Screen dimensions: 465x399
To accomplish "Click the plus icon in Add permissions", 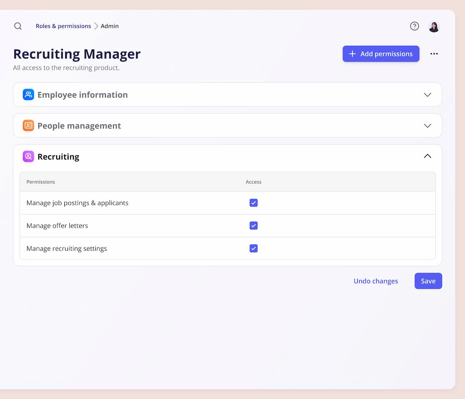I will (352, 54).
